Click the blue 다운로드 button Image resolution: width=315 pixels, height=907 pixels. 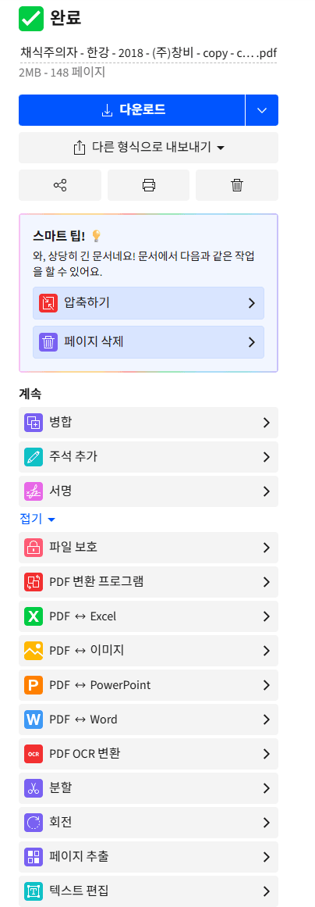click(x=132, y=110)
